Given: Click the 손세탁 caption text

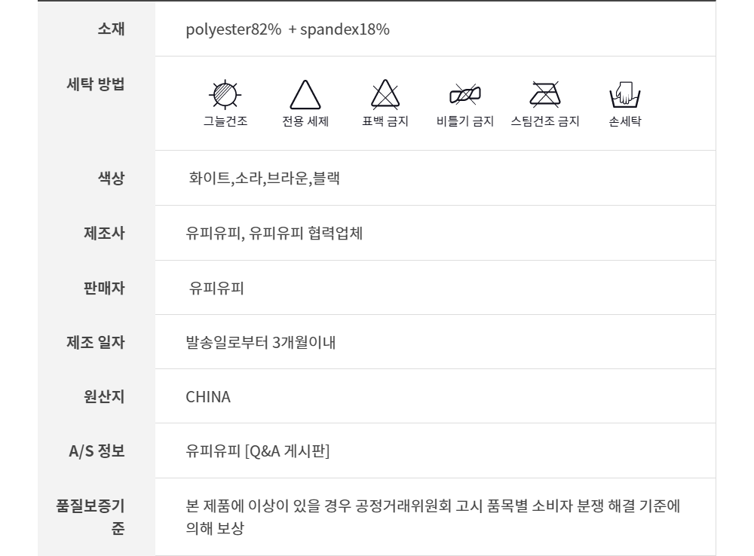Looking at the screenshot, I should [x=624, y=121].
